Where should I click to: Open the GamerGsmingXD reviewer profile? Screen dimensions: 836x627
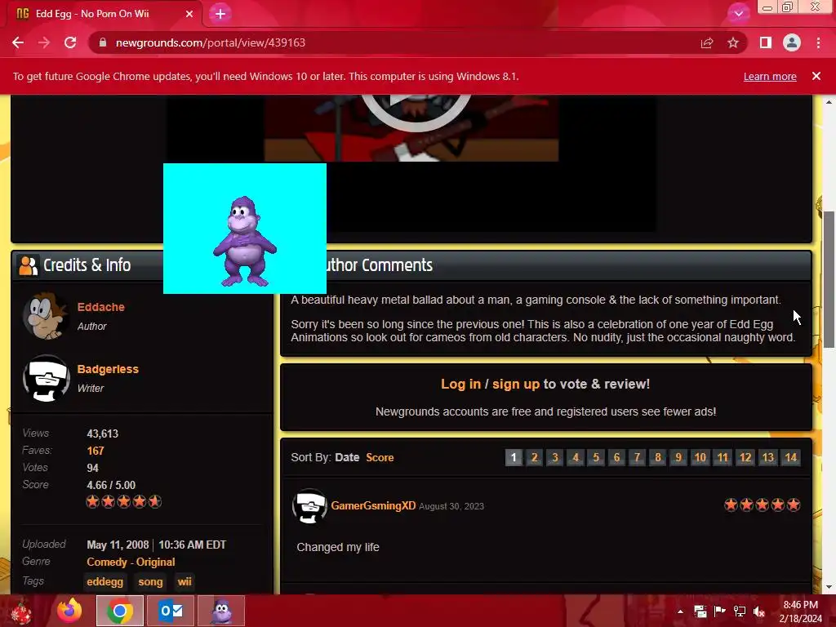373,505
